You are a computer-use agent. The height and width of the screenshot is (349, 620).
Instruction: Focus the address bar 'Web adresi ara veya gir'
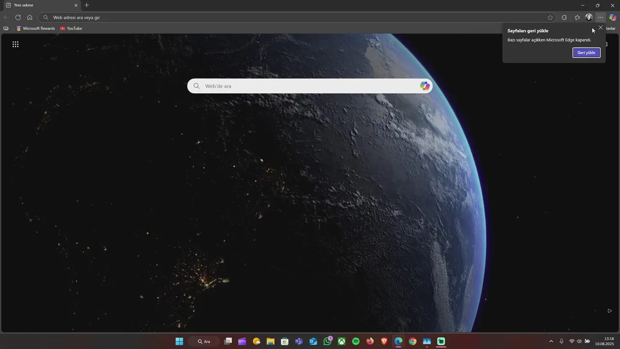pyautogui.click(x=296, y=17)
